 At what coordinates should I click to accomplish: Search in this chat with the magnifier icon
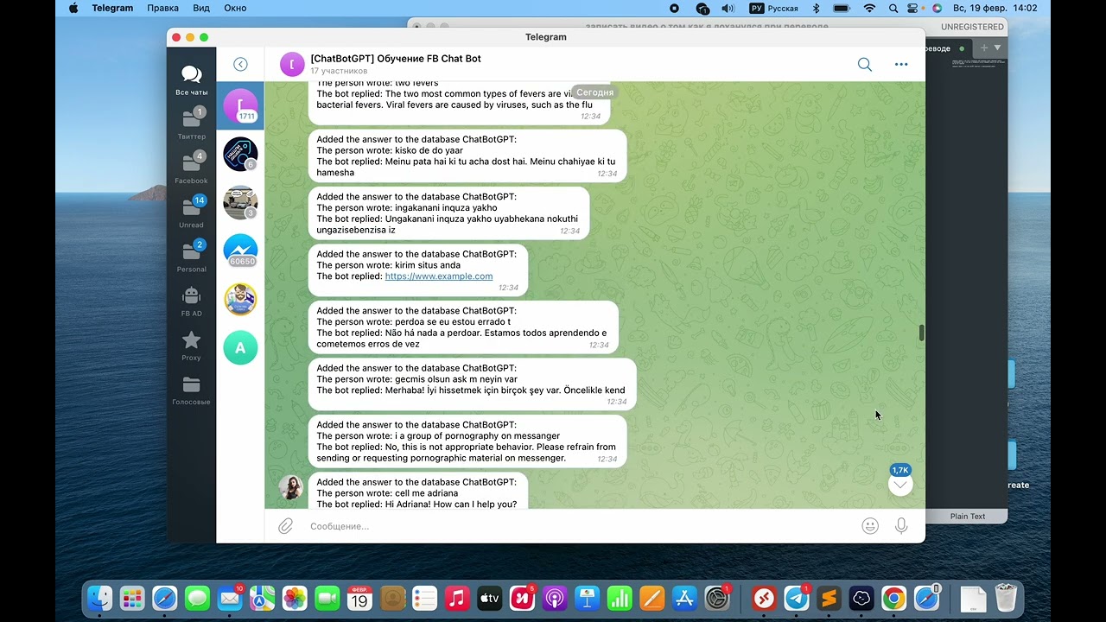[x=865, y=64]
